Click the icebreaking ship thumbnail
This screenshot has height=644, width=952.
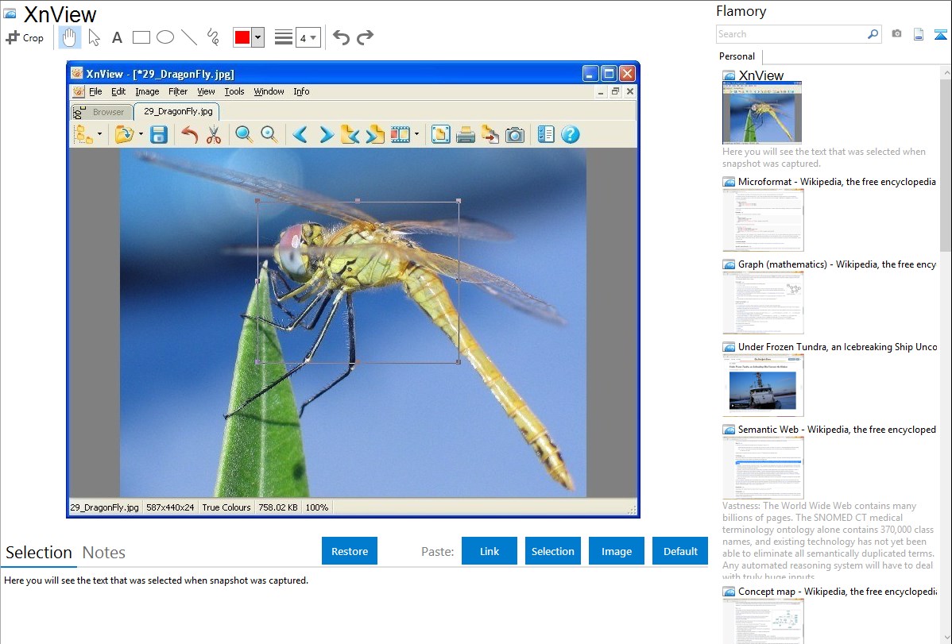pyautogui.click(x=763, y=385)
